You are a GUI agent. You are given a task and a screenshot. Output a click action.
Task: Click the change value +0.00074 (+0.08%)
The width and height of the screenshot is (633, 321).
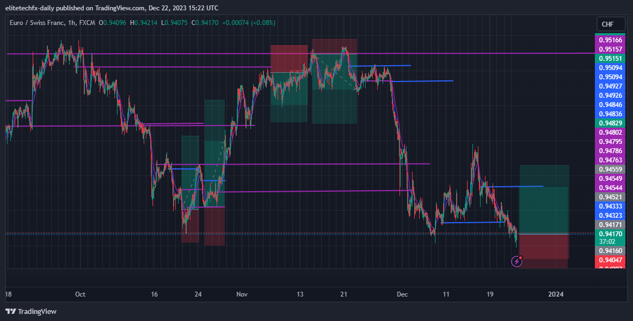pos(249,23)
